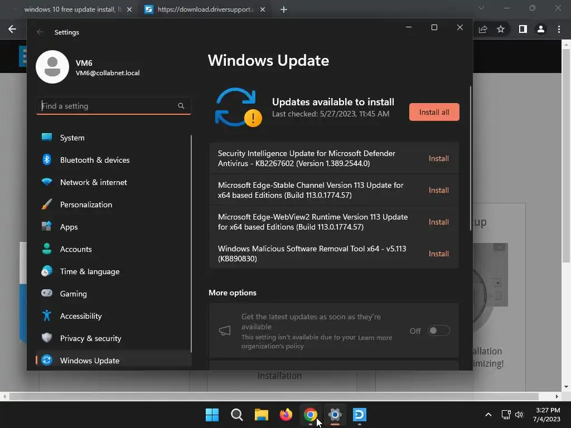Open Chrome tab search chevron
This screenshot has width=571, height=428.
tap(481, 8)
